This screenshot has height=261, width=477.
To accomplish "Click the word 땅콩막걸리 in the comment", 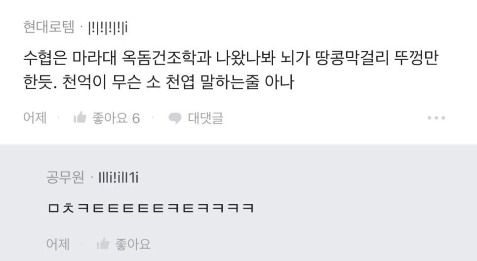I will tap(353, 57).
